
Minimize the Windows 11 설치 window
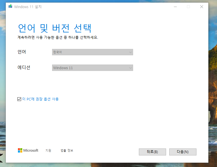[175, 7]
